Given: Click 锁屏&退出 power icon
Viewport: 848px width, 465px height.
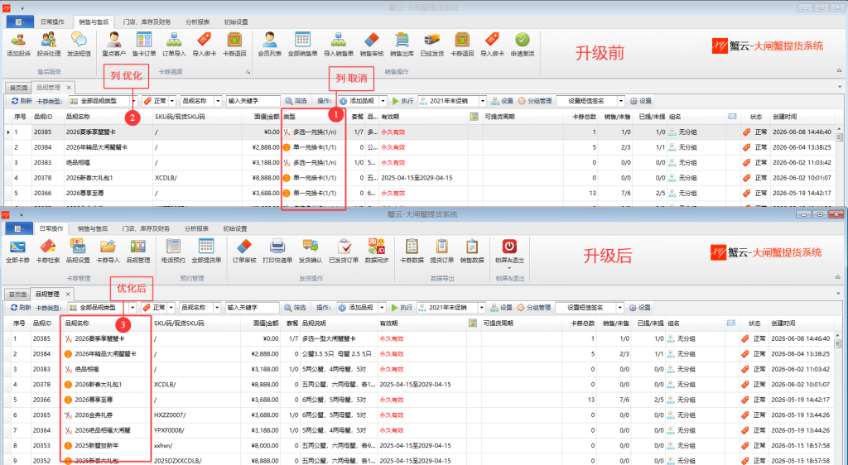Looking at the screenshot, I should click(x=509, y=247).
